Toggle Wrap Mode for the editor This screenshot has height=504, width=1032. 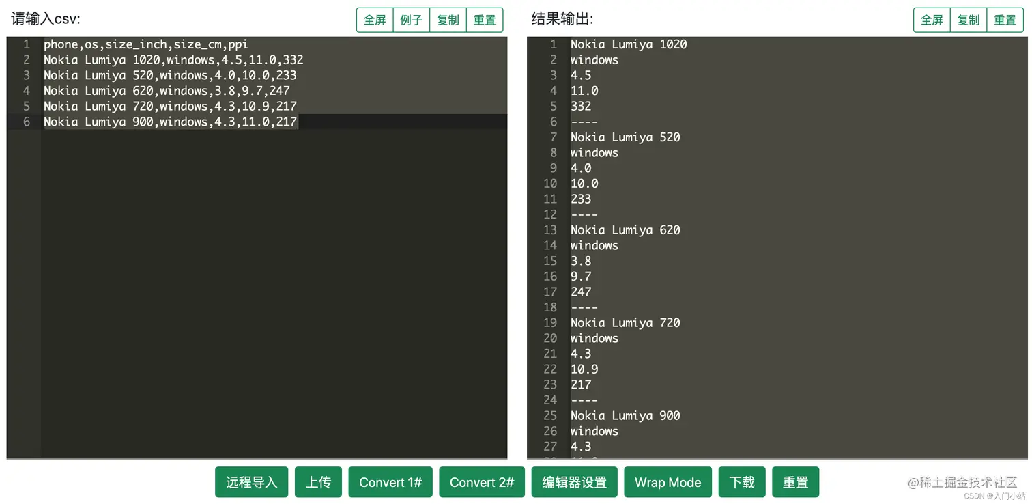[x=668, y=481]
